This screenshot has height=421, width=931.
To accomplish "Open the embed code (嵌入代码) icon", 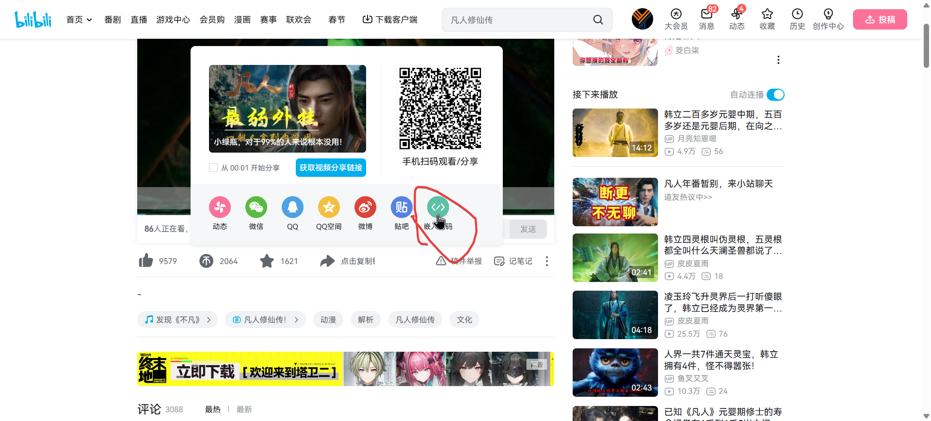I will pos(438,207).
